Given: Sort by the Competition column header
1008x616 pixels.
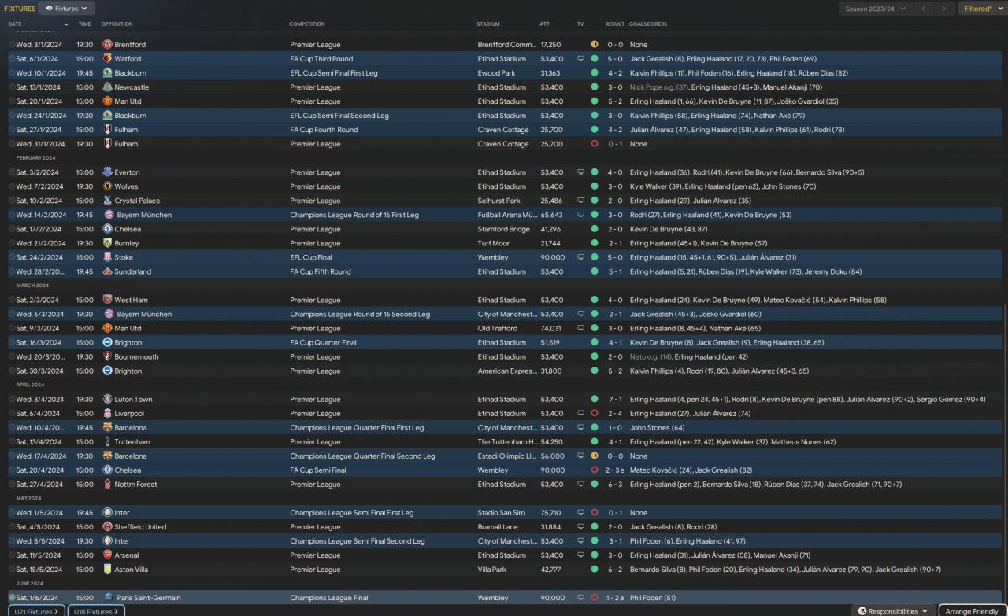Looking at the screenshot, I should click(307, 24).
